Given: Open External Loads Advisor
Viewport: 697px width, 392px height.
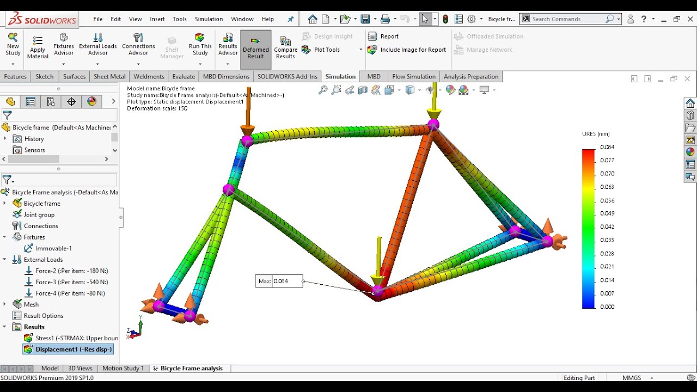Looking at the screenshot, I should (x=98, y=45).
